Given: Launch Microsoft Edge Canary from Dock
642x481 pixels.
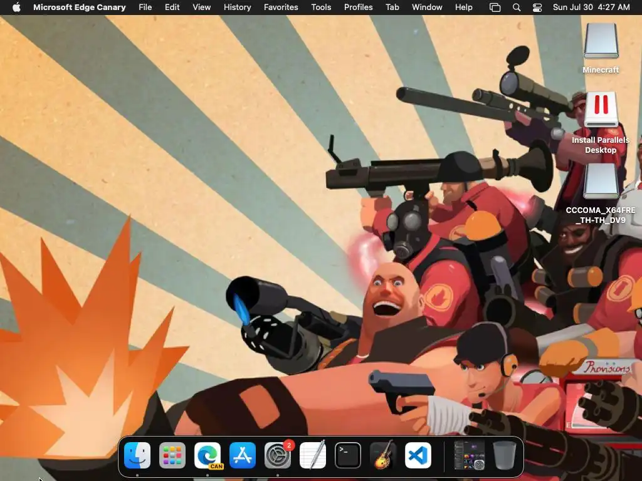Looking at the screenshot, I should 208,455.
